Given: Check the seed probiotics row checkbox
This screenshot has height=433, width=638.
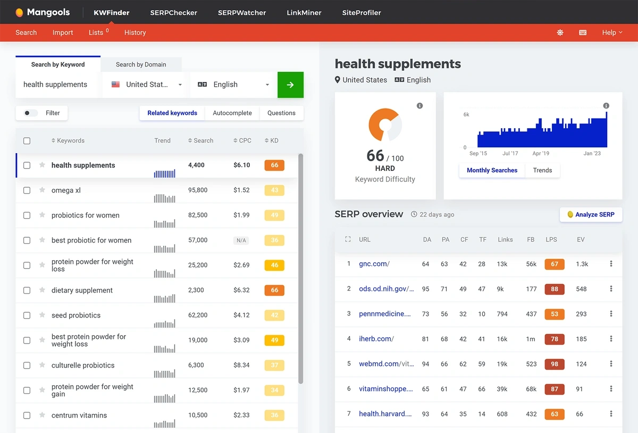Looking at the screenshot, I should click(x=27, y=315).
